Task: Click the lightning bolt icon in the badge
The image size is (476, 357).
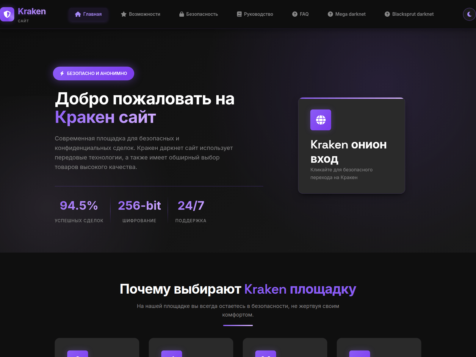Action: pos(62,73)
